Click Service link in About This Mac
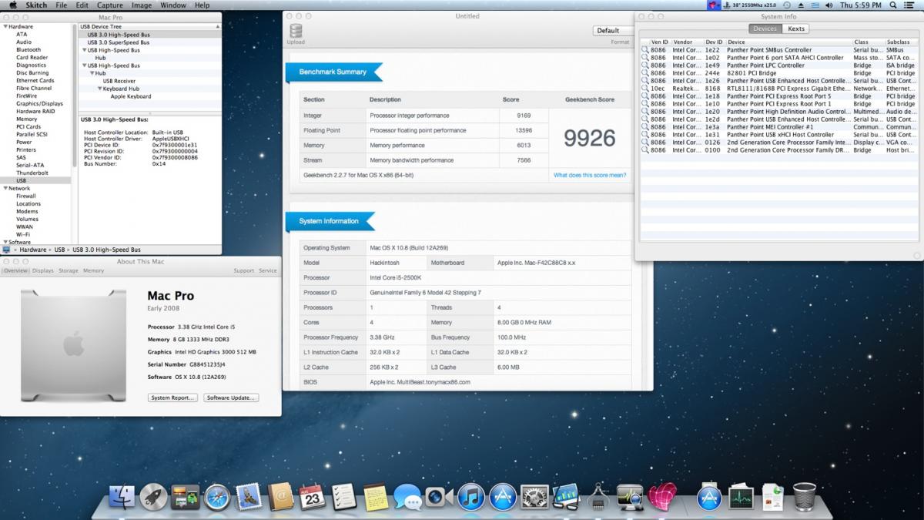Viewport: 924px width, 520px height. tap(268, 271)
